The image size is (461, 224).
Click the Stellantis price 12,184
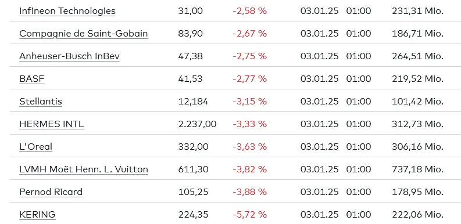(193, 102)
